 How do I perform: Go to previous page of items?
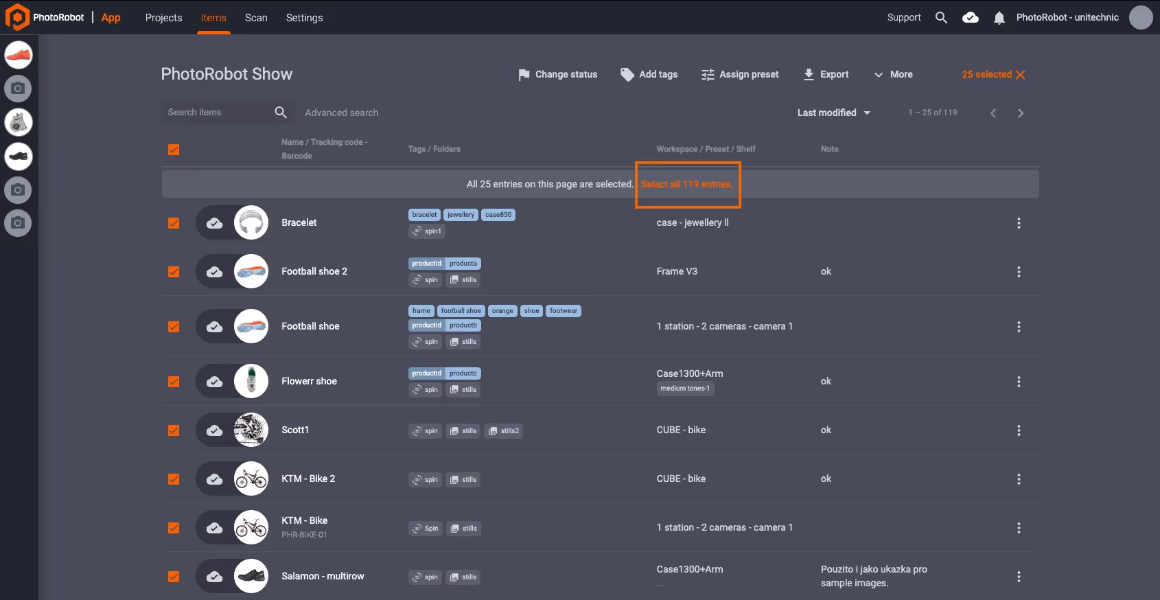click(x=993, y=113)
